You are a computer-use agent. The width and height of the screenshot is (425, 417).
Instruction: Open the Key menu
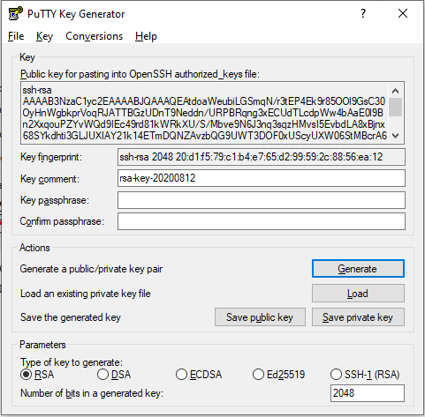pos(44,36)
